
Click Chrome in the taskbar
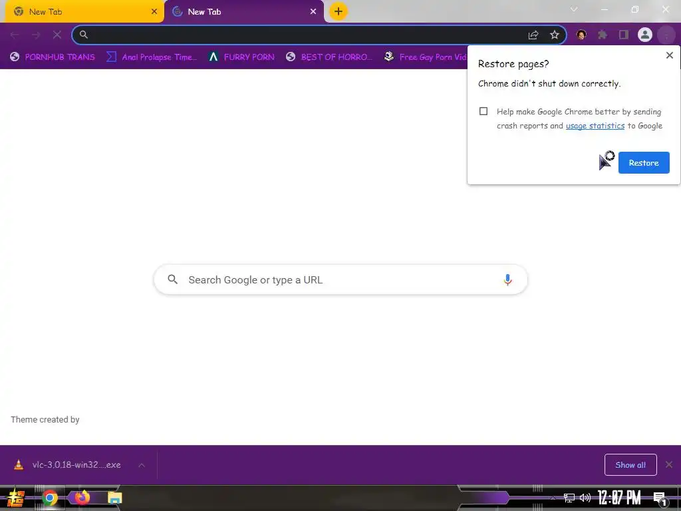coord(49,498)
